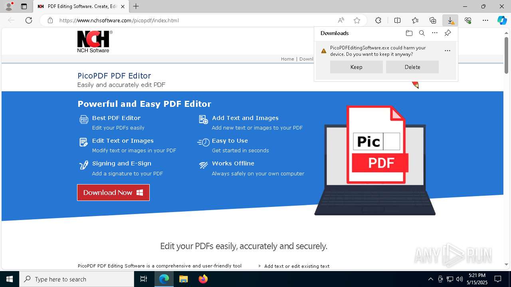Screen dimensions: 511x287
Task: Open more options in Downloads panel
Action: point(435,33)
